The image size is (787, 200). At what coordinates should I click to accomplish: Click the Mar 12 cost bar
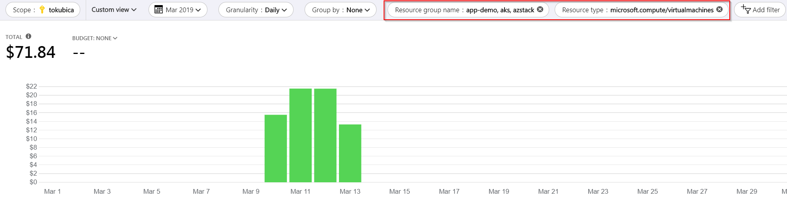[326, 135]
